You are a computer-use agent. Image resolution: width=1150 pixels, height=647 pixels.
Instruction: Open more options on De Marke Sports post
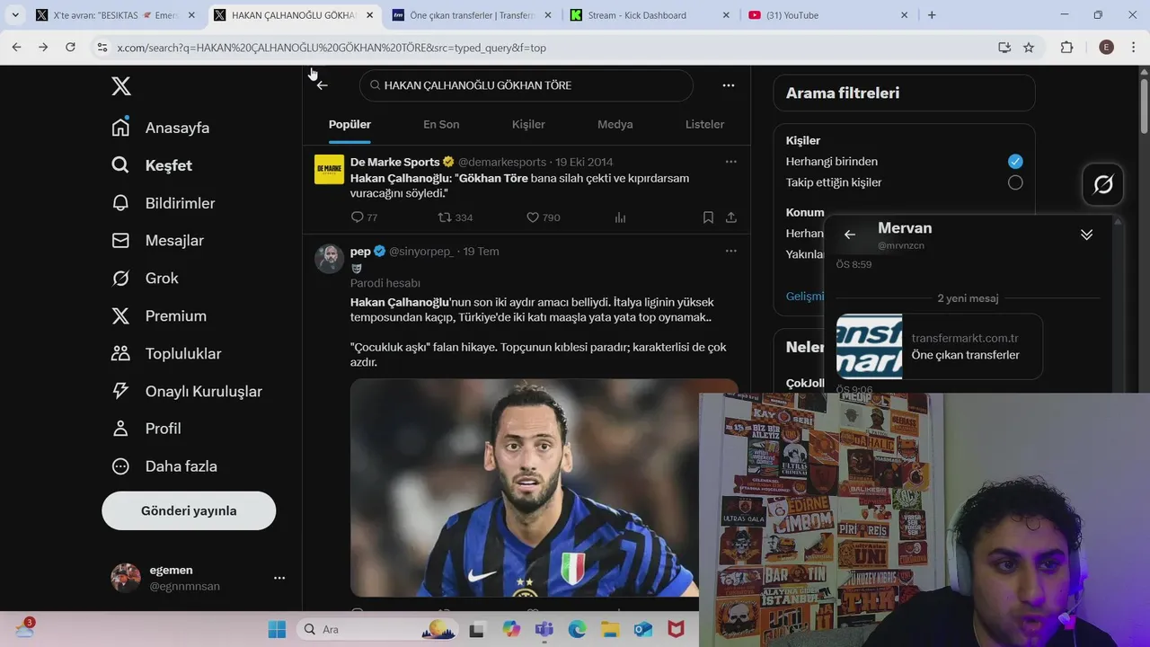tap(730, 162)
